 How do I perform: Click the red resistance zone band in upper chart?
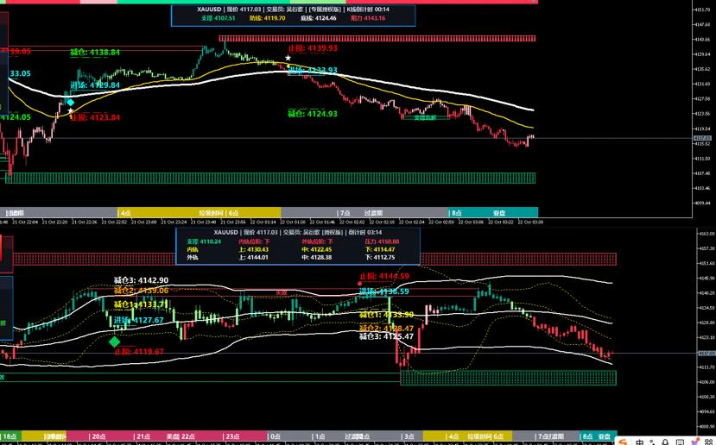[377, 39]
